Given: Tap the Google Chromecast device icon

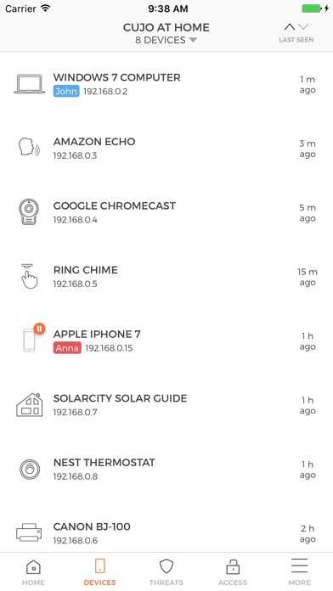Looking at the screenshot, I should pos(29,211).
